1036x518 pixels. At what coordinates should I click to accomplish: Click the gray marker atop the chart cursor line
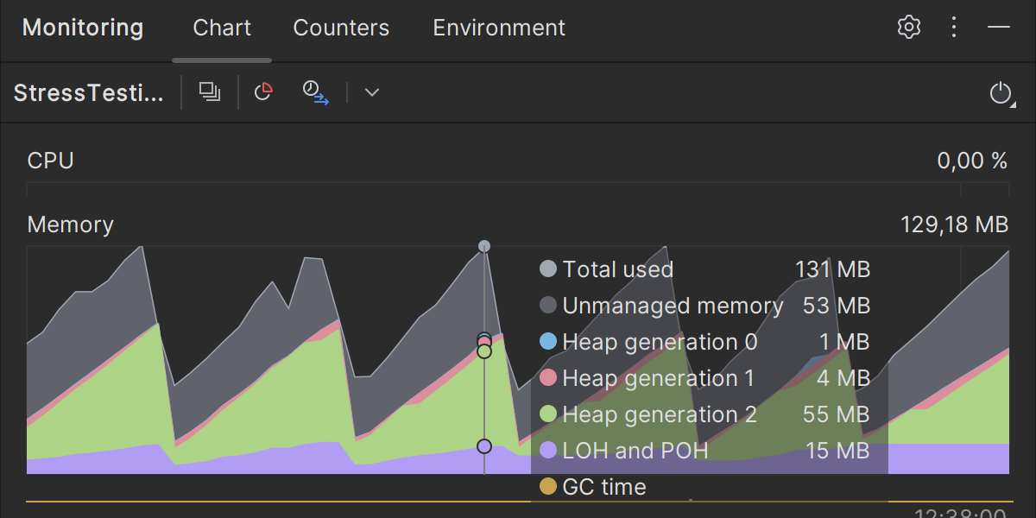(x=484, y=246)
